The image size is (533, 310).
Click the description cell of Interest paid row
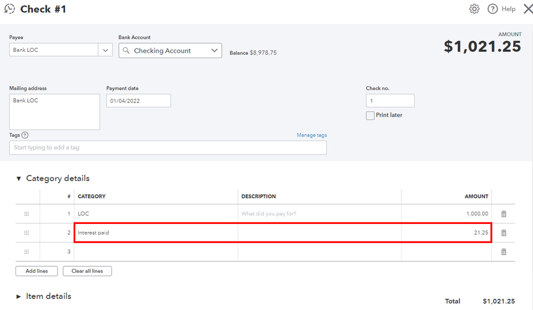(319, 232)
